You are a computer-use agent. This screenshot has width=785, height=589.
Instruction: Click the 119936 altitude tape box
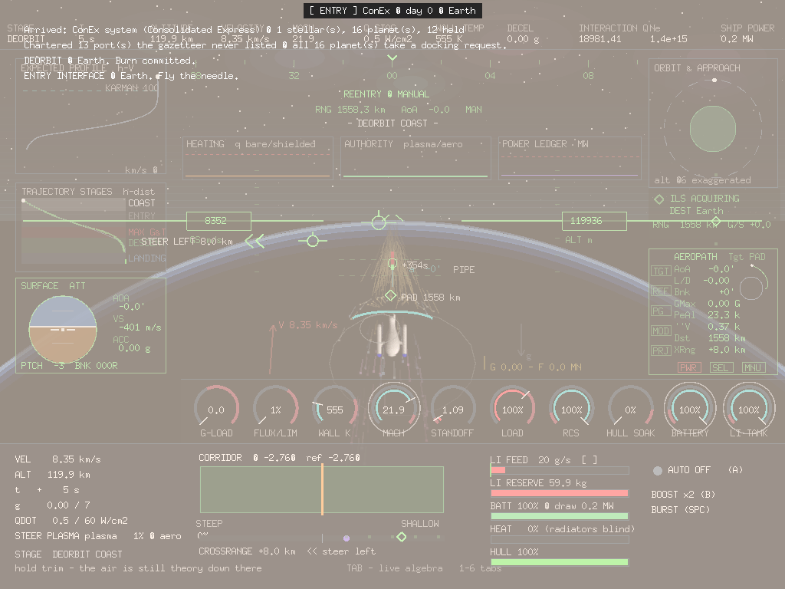click(594, 221)
